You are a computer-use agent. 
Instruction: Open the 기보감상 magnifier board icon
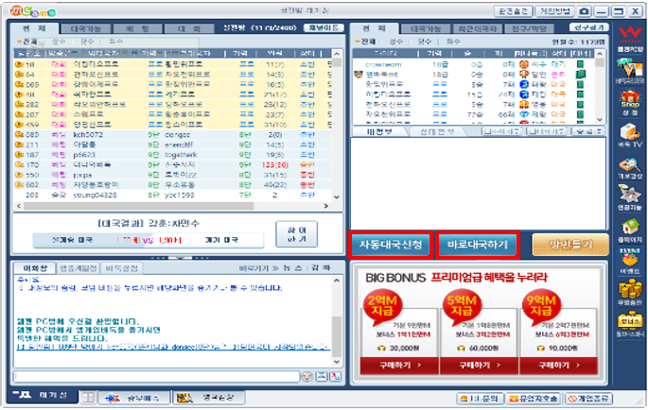pyautogui.click(x=630, y=168)
